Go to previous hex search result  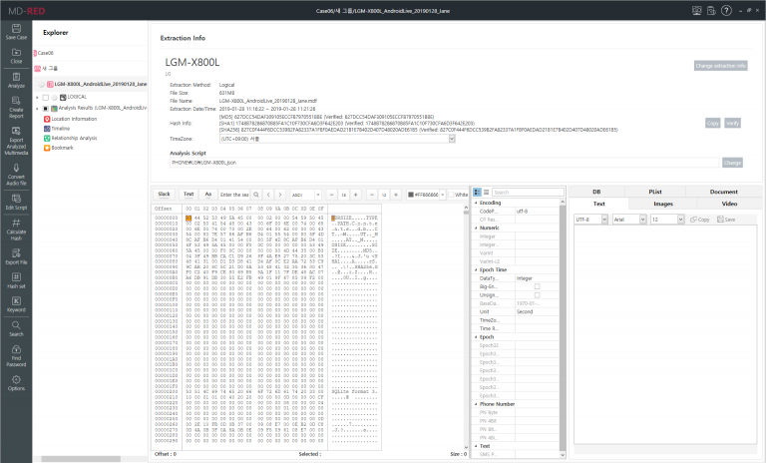pyautogui.click(x=268, y=195)
